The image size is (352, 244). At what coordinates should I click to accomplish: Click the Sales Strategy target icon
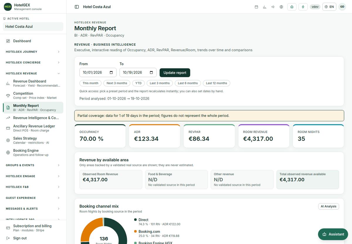tap(8, 140)
